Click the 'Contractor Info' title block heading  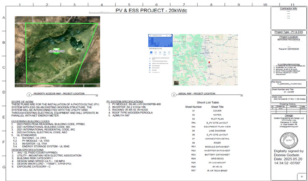[x=288, y=9]
